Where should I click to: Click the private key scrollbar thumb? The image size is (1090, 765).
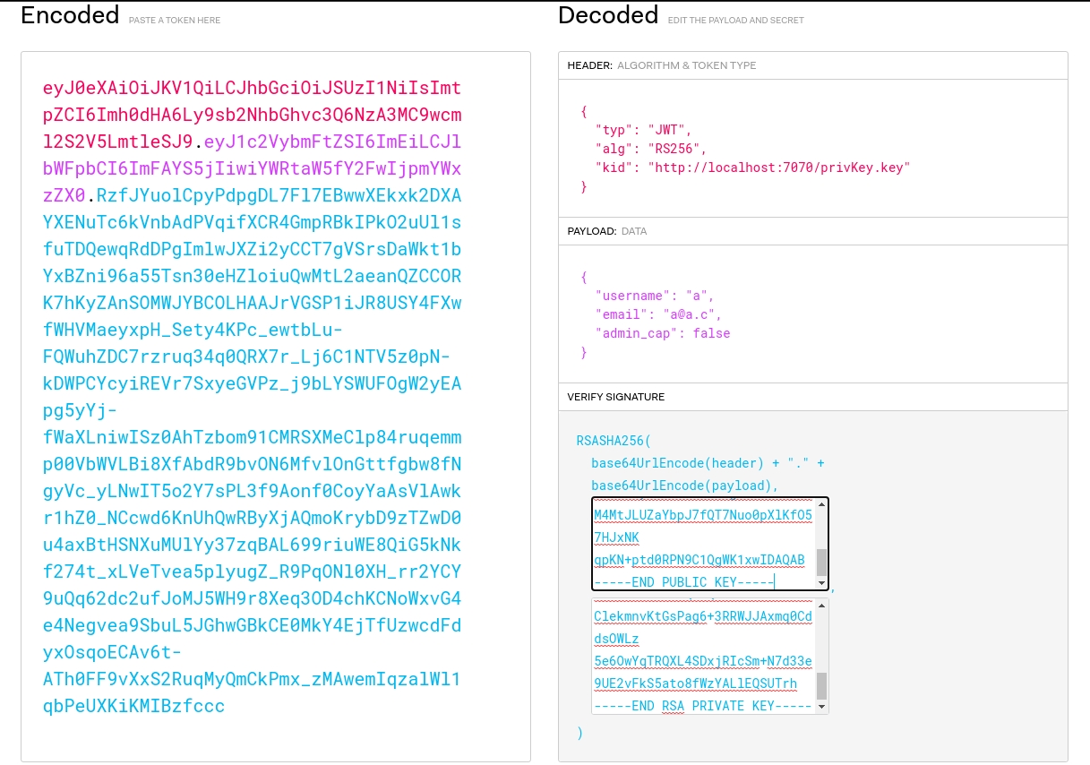[x=821, y=685]
